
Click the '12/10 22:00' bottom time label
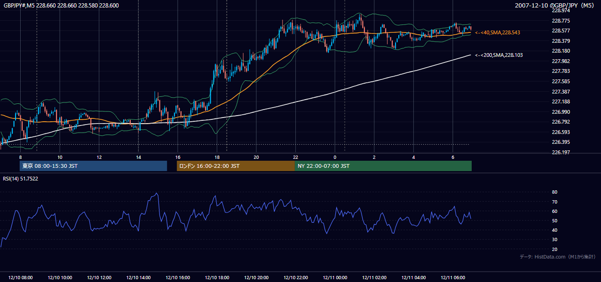(x=295, y=278)
